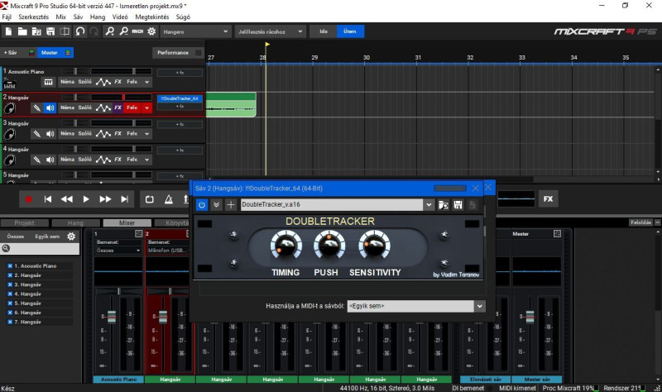Screen dimensions: 662x392
Task: Click the + Sáv add track button
Action: coord(10,53)
